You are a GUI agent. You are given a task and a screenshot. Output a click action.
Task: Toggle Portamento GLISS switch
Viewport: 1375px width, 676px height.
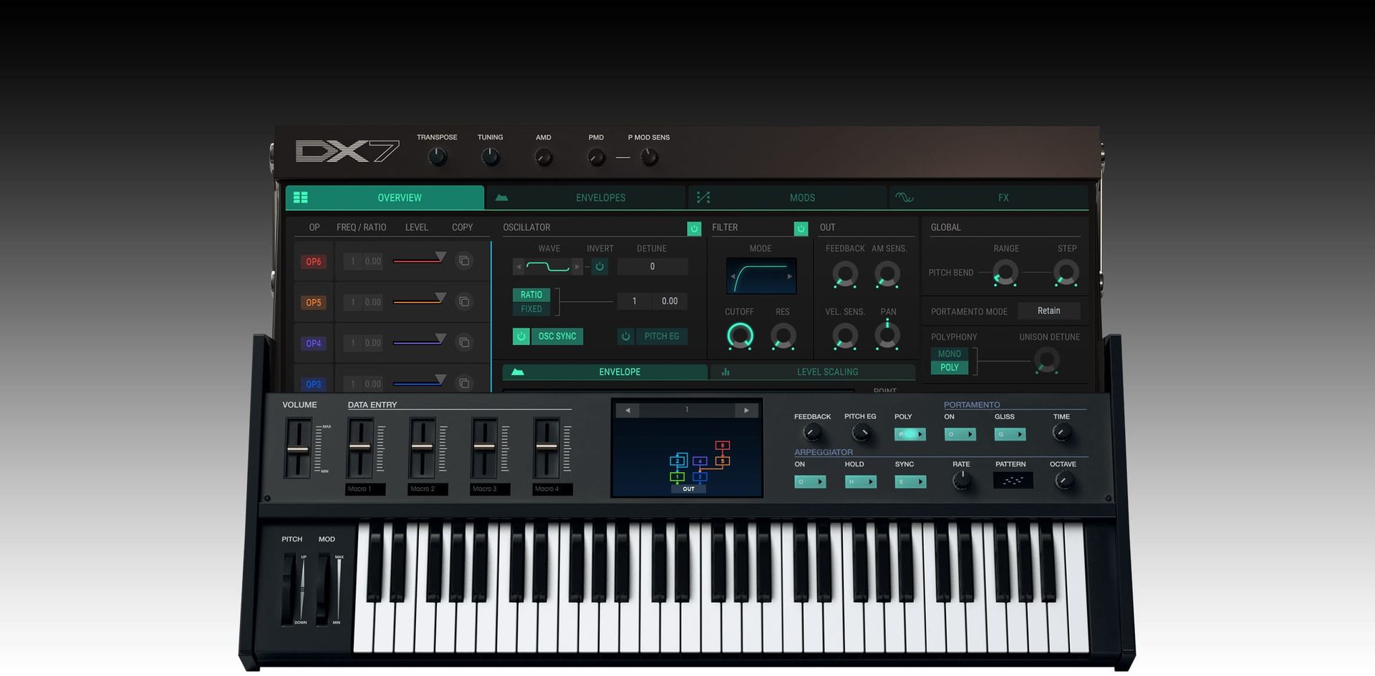1010,434
